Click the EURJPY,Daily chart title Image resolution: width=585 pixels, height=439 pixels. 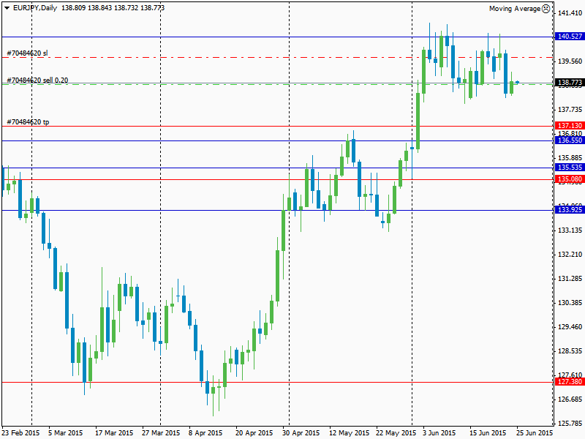click(x=35, y=8)
